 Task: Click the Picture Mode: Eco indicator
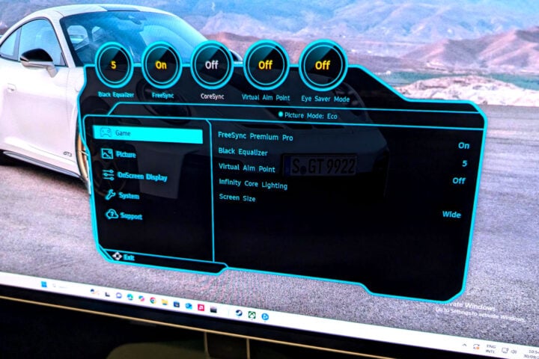tap(308, 115)
